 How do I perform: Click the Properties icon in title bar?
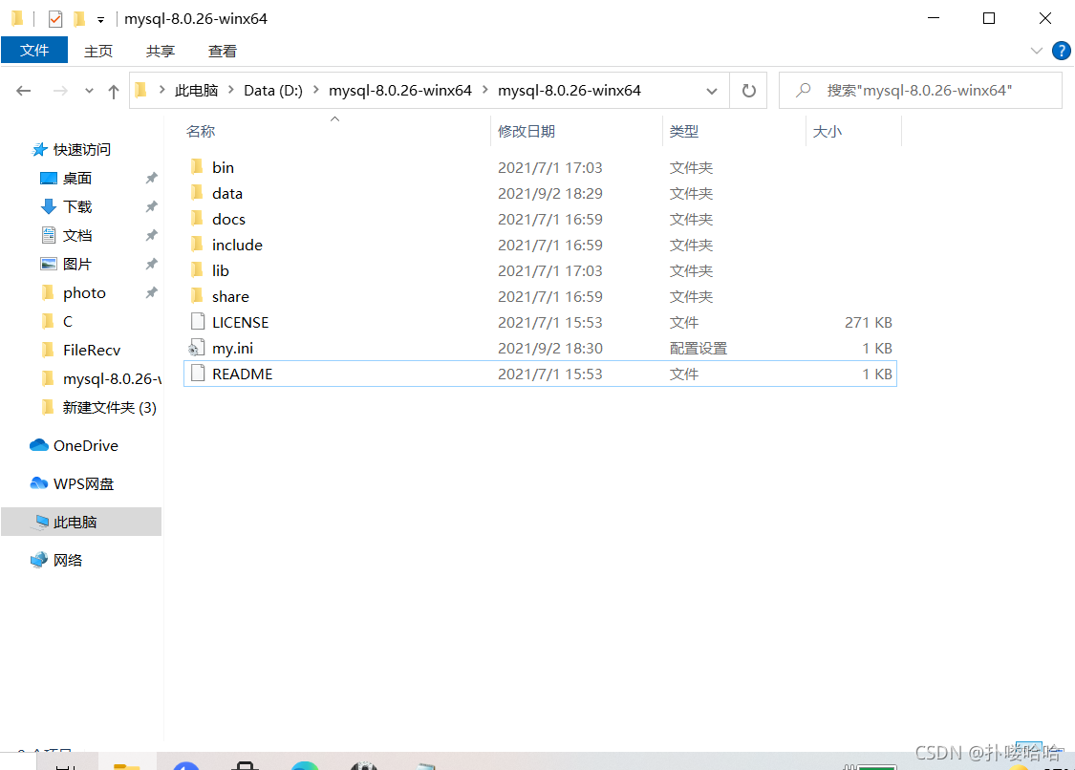(55, 18)
